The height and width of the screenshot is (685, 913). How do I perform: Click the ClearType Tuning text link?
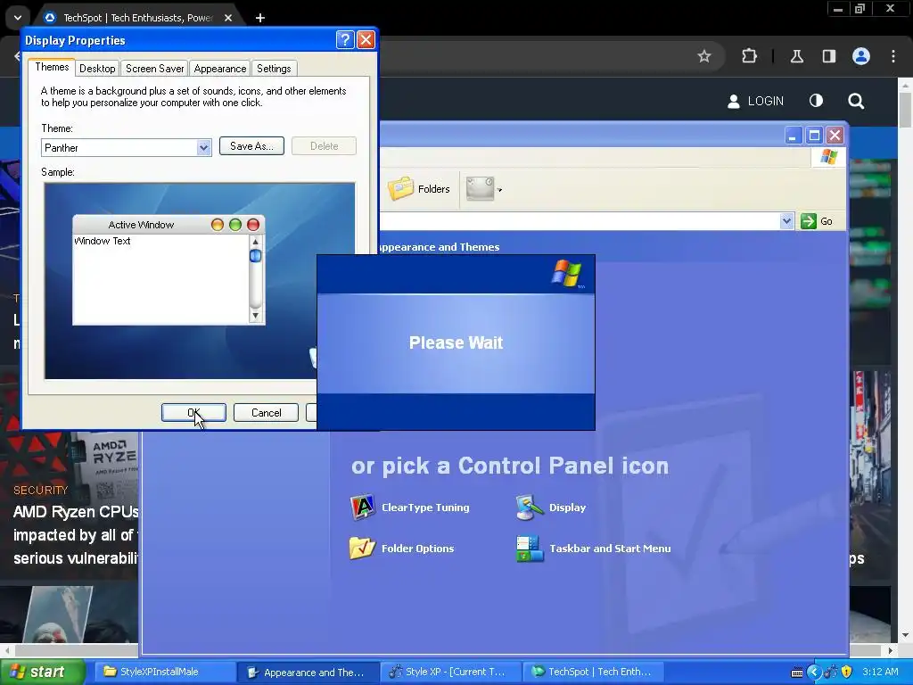click(x=425, y=508)
